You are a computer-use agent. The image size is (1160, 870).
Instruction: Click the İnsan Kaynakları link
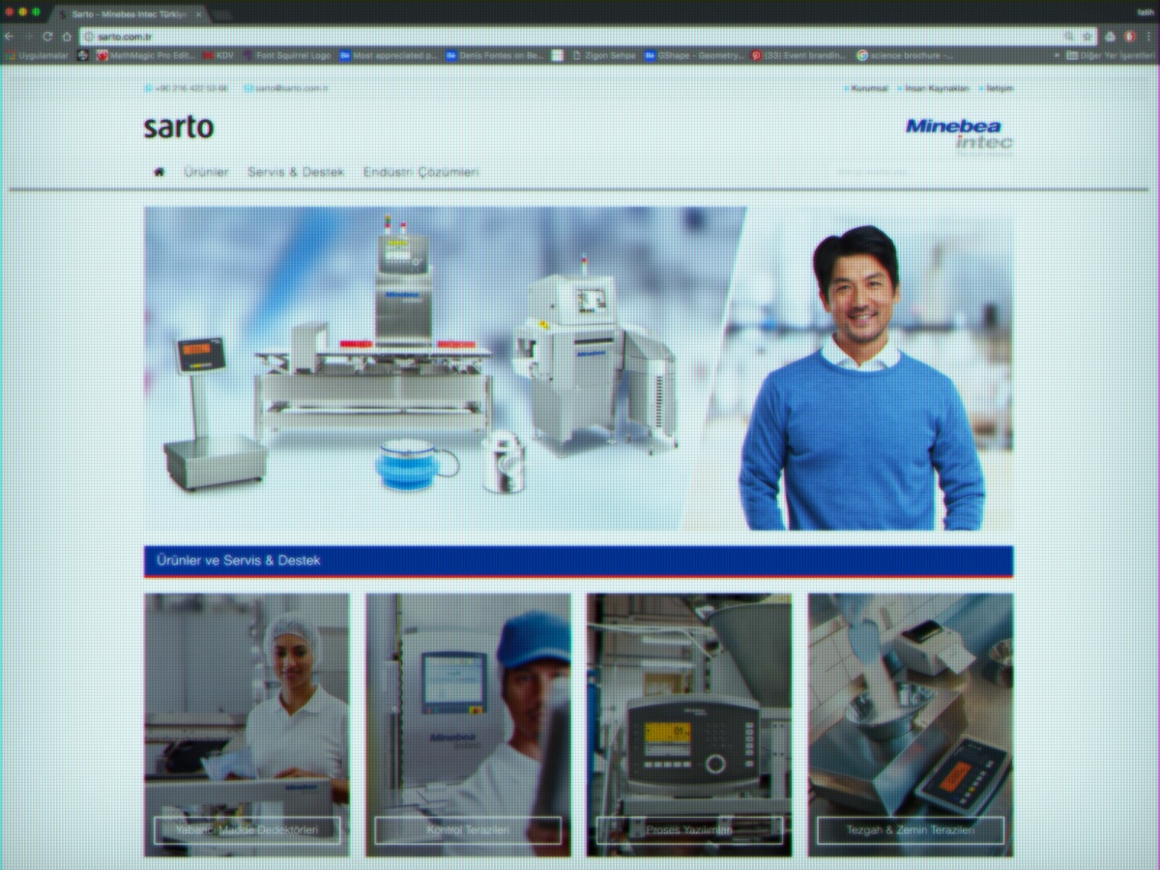937,88
